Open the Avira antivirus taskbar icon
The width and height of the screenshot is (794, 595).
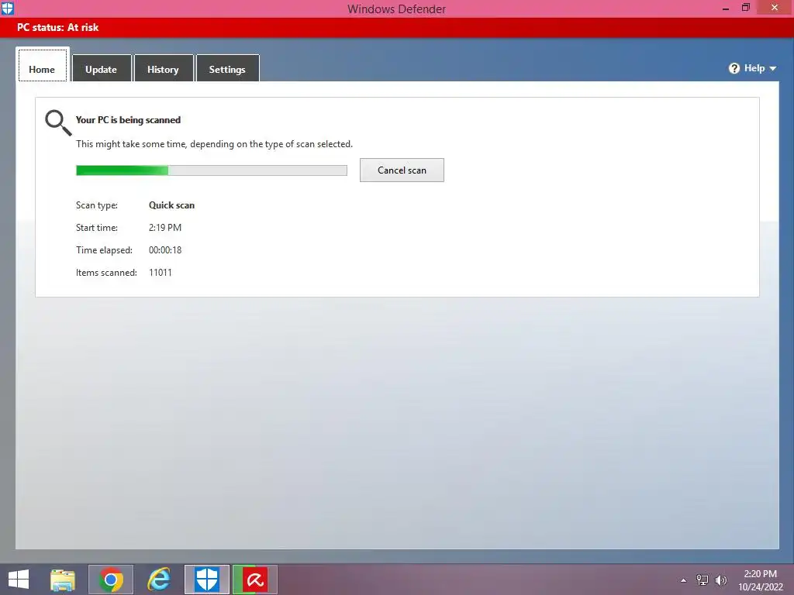(254, 580)
